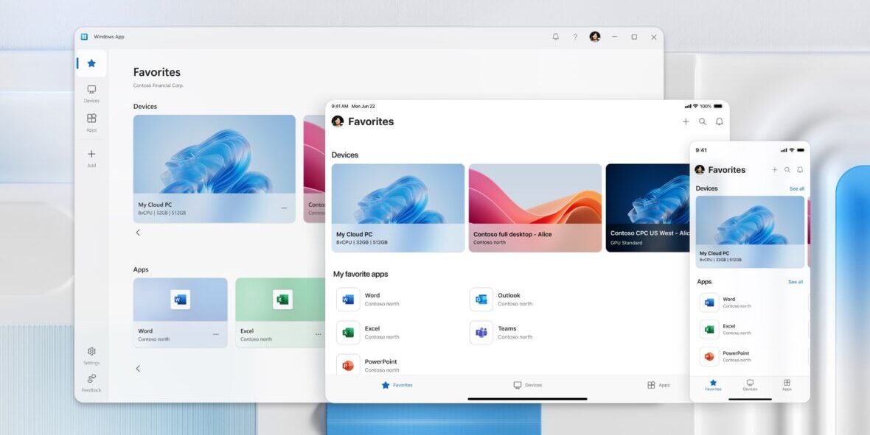Screen dimensions: 870x435
Task: Open My Cloud PC card in desktop window
Action: click(x=214, y=169)
